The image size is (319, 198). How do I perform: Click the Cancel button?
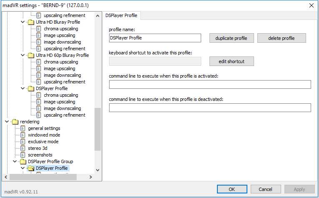pos(266,189)
